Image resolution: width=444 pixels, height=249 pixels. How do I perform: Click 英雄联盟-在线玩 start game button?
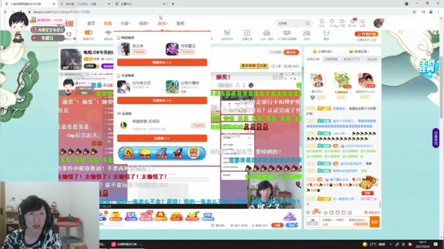click(198, 125)
